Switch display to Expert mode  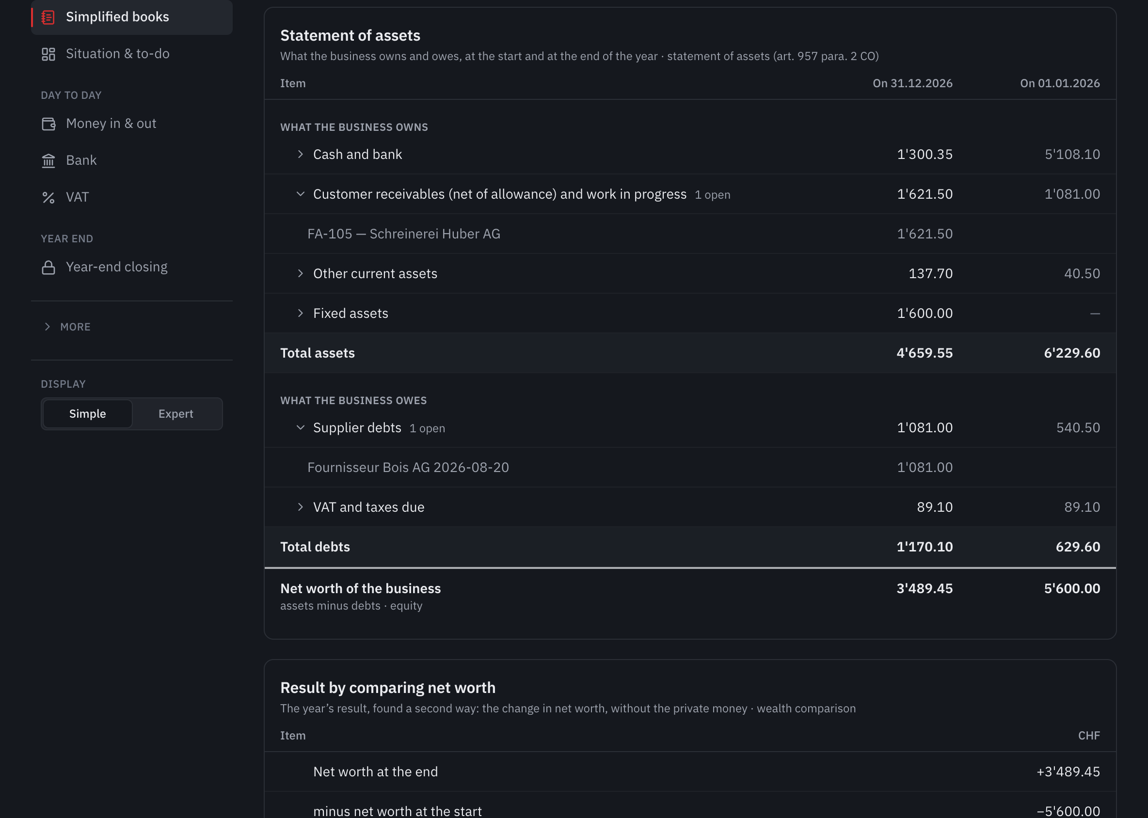[176, 413]
